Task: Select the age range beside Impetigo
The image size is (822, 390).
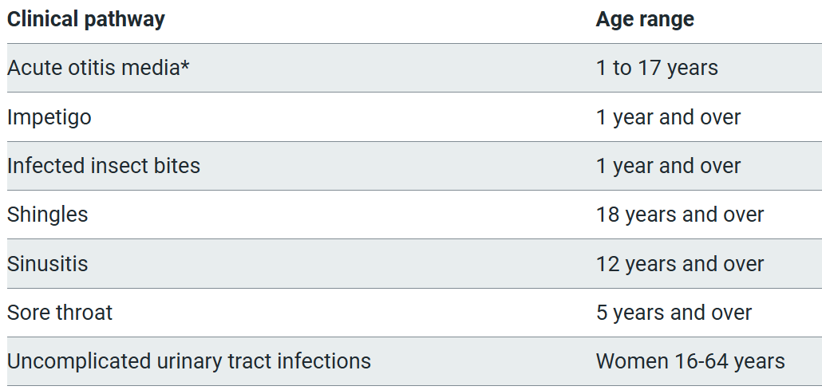Action: pos(668,117)
